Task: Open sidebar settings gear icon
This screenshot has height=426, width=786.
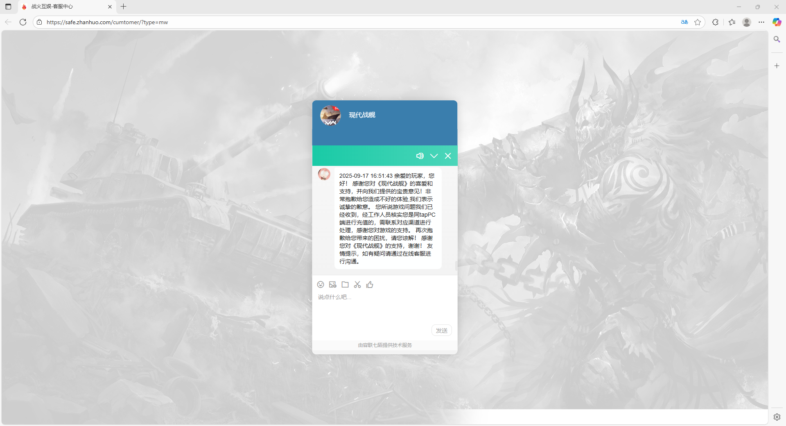Action: (x=777, y=417)
